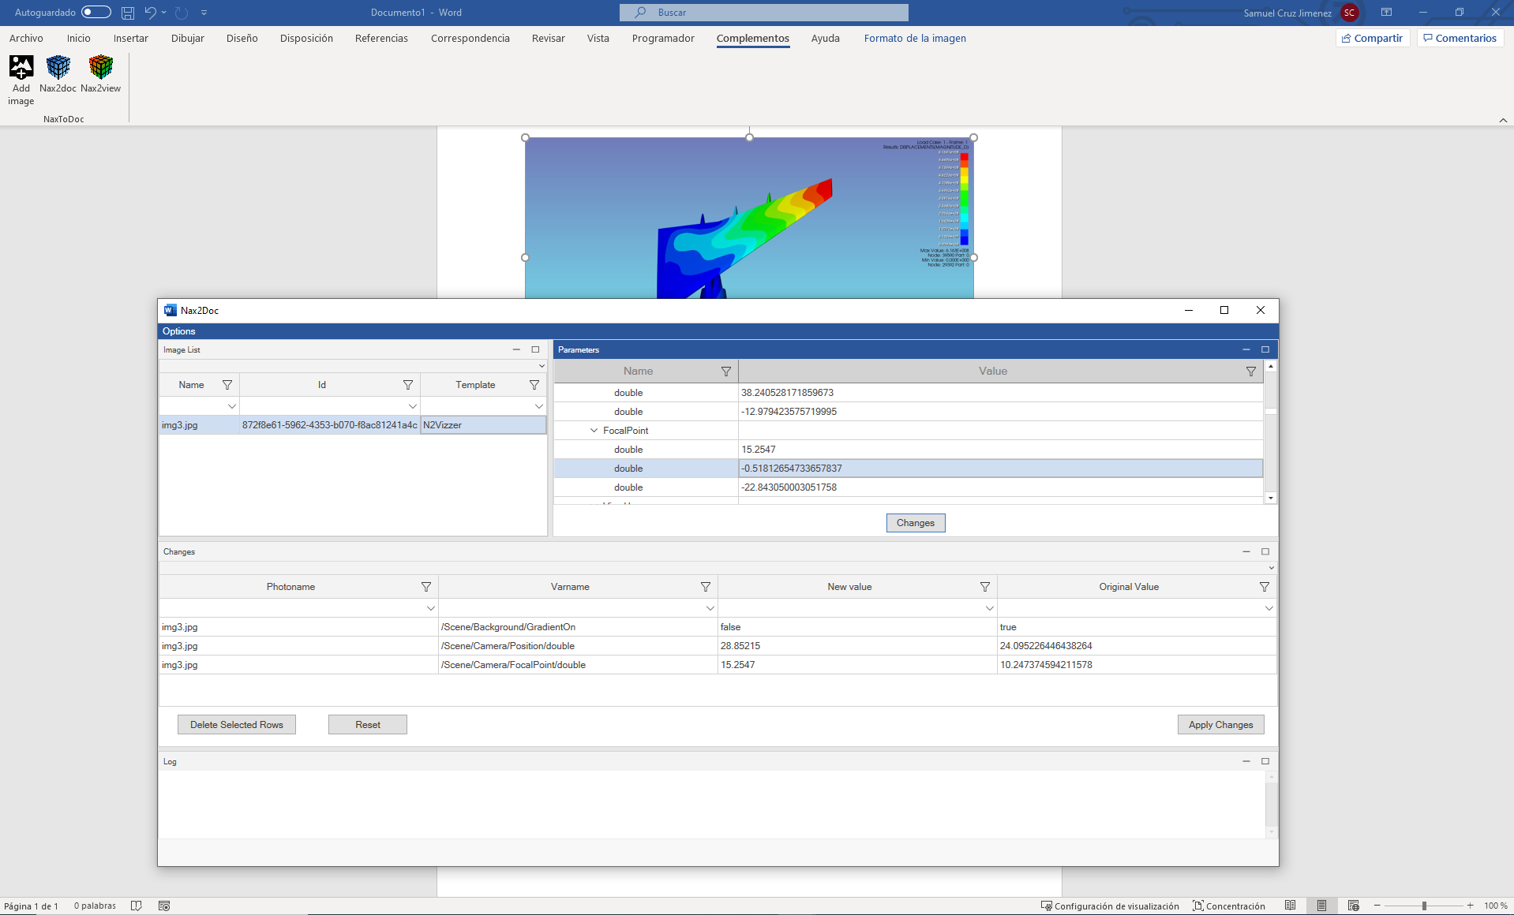Viewport: 1514px width, 915px height.
Task: Minimize the Parameters panel
Action: (1246, 349)
